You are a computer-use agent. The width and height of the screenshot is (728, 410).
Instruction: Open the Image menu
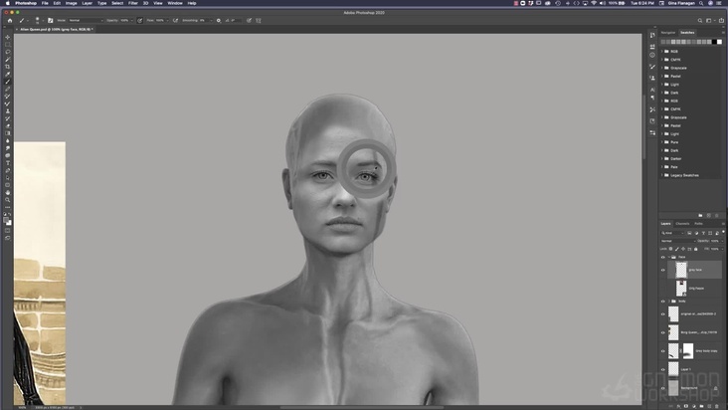(71, 3)
